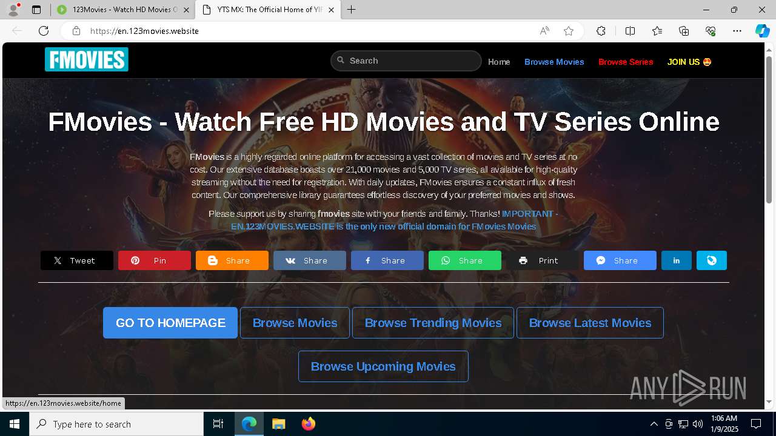Open Windows Start menu
This screenshot has height=436, width=776.
(x=15, y=424)
